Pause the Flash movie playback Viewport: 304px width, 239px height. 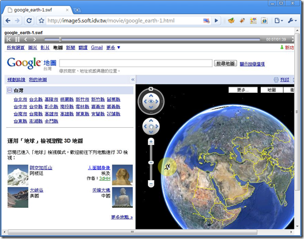tap(17, 39)
